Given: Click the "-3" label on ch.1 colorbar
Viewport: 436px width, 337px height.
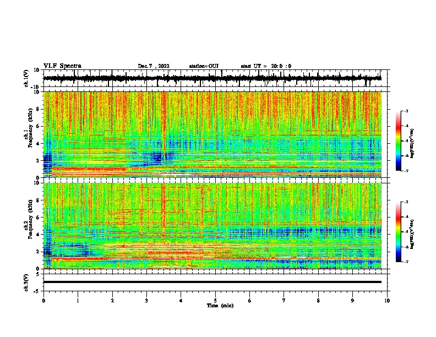Looking at the screenshot, I should pyautogui.click(x=406, y=111).
